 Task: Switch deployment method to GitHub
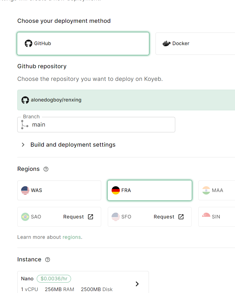83,43
